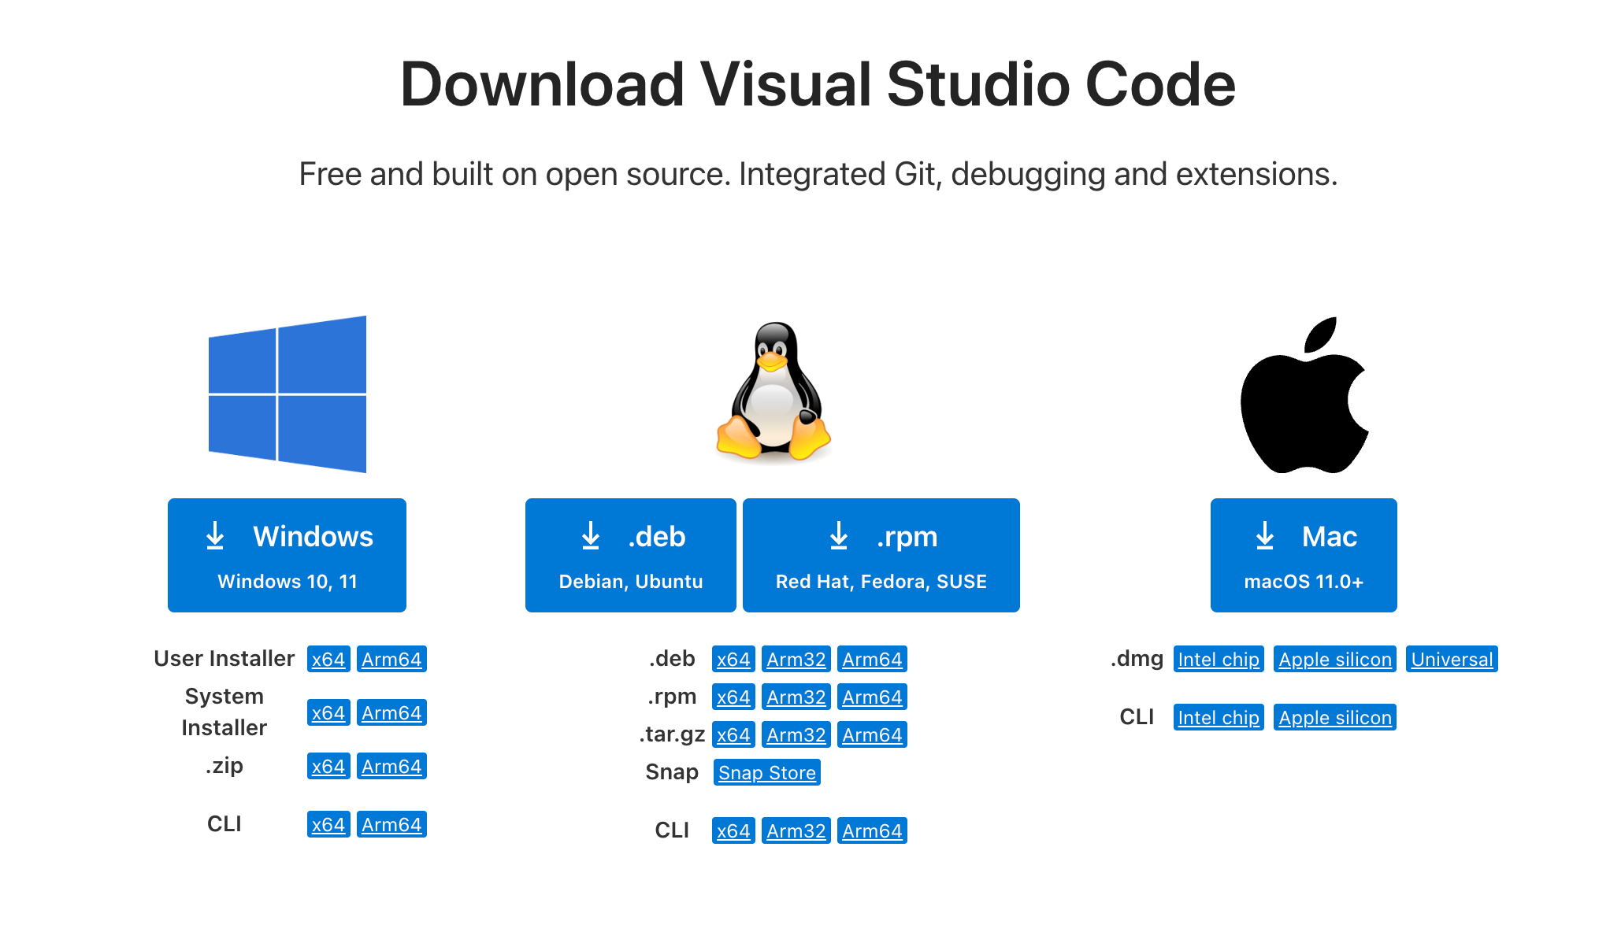Download Windows .zip x64 archive
The image size is (1610, 932).
point(328,766)
